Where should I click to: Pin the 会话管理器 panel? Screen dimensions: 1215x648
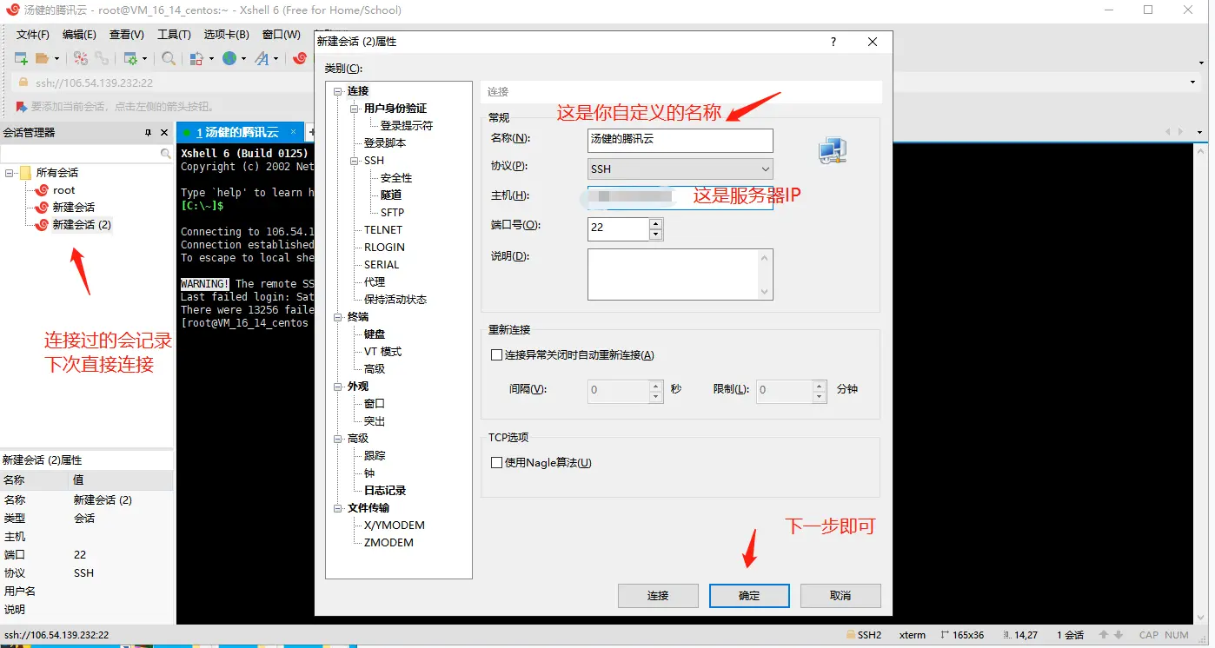tap(148, 133)
